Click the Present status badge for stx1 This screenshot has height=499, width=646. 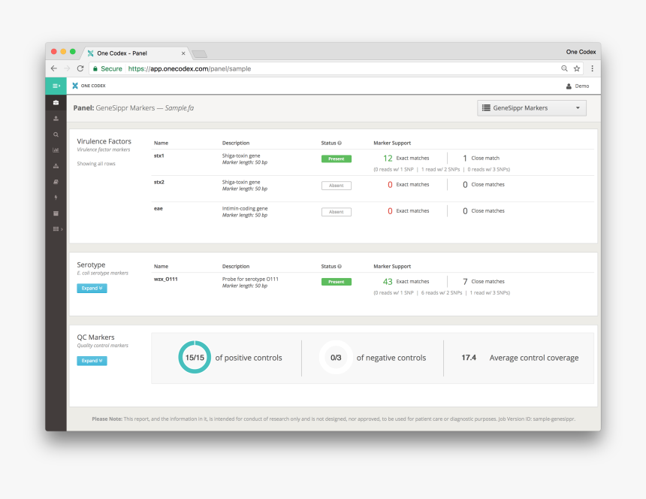pyautogui.click(x=336, y=159)
